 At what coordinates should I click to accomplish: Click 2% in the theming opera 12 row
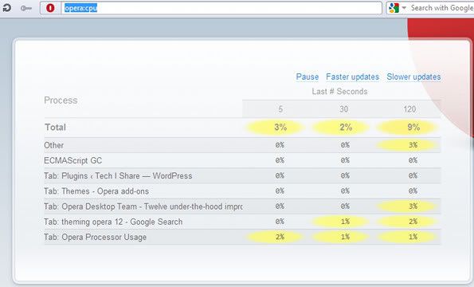pos(413,222)
